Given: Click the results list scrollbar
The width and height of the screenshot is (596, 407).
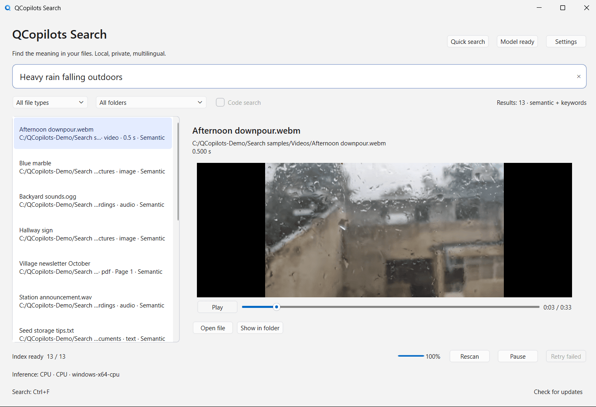Looking at the screenshot, I should pyautogui.click(x=178, y=171).
